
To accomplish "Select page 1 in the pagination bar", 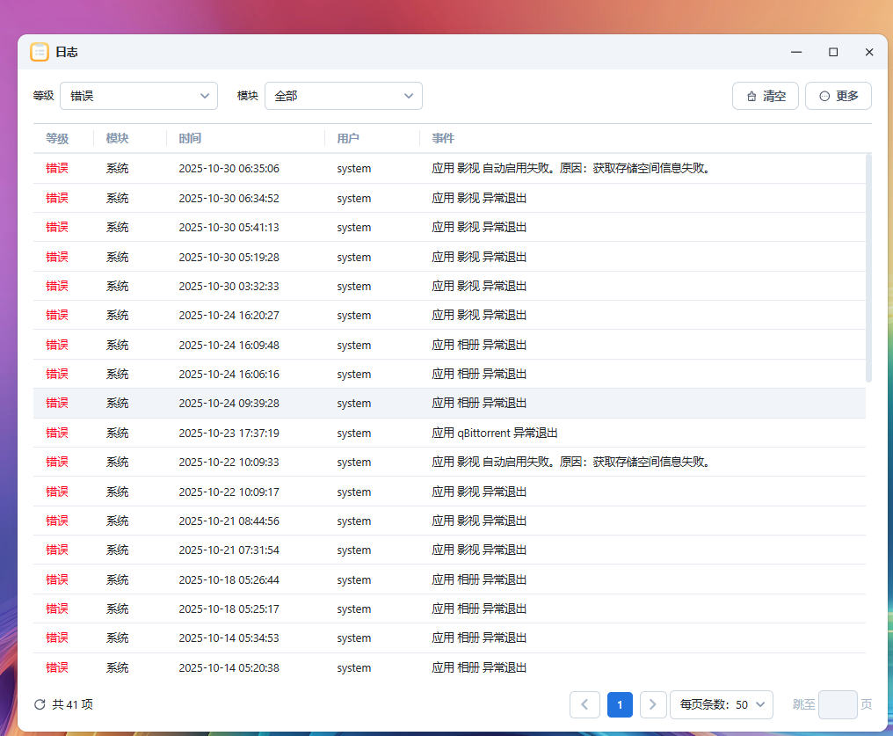I will click(x=620, y=704).
